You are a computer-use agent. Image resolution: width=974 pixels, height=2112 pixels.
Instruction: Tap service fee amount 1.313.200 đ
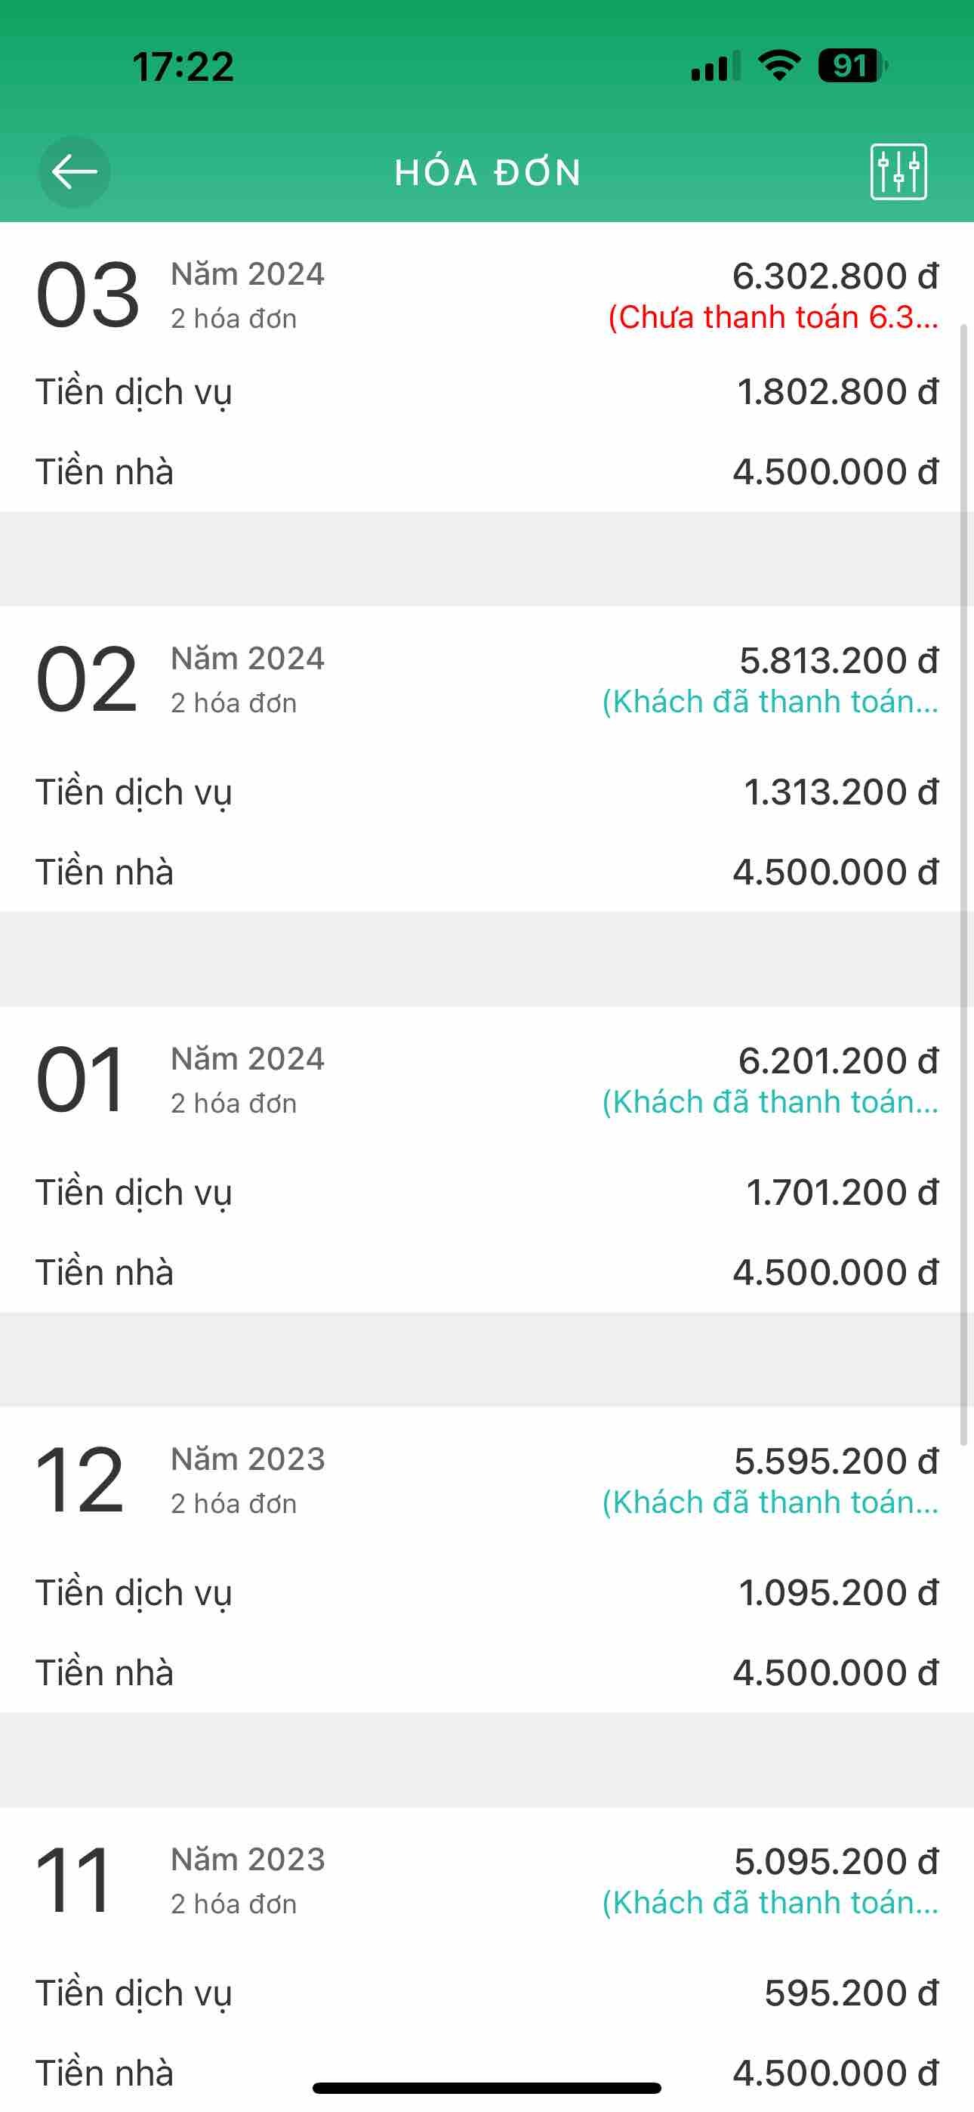pyautogui.click(x=840, y=792)
